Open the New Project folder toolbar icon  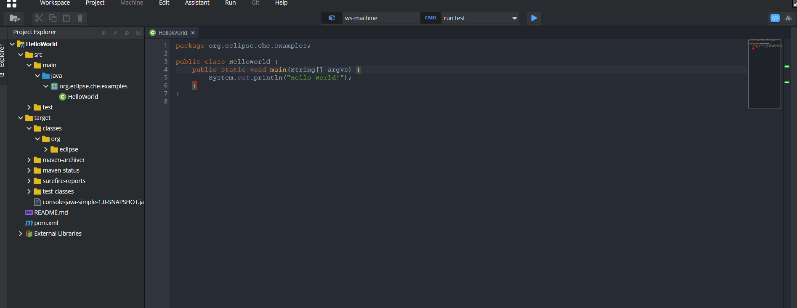tap(15, 18)
